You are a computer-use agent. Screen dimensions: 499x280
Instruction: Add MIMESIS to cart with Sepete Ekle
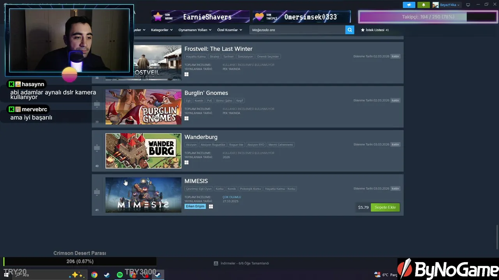[x=385, y=207]
